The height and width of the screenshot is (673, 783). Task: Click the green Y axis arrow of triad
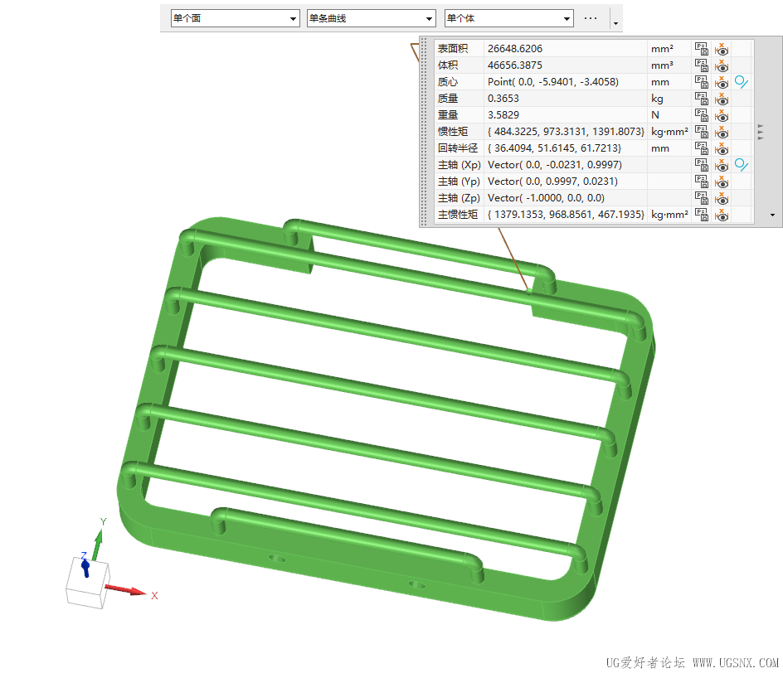click(x=98, y=545)
